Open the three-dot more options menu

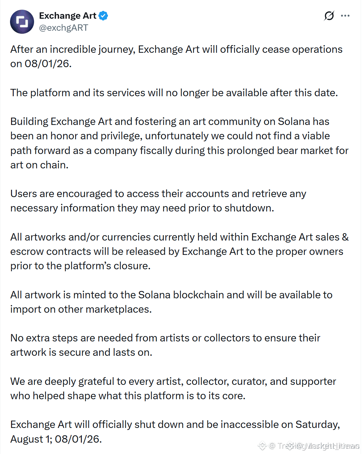[x=345, y=16]
